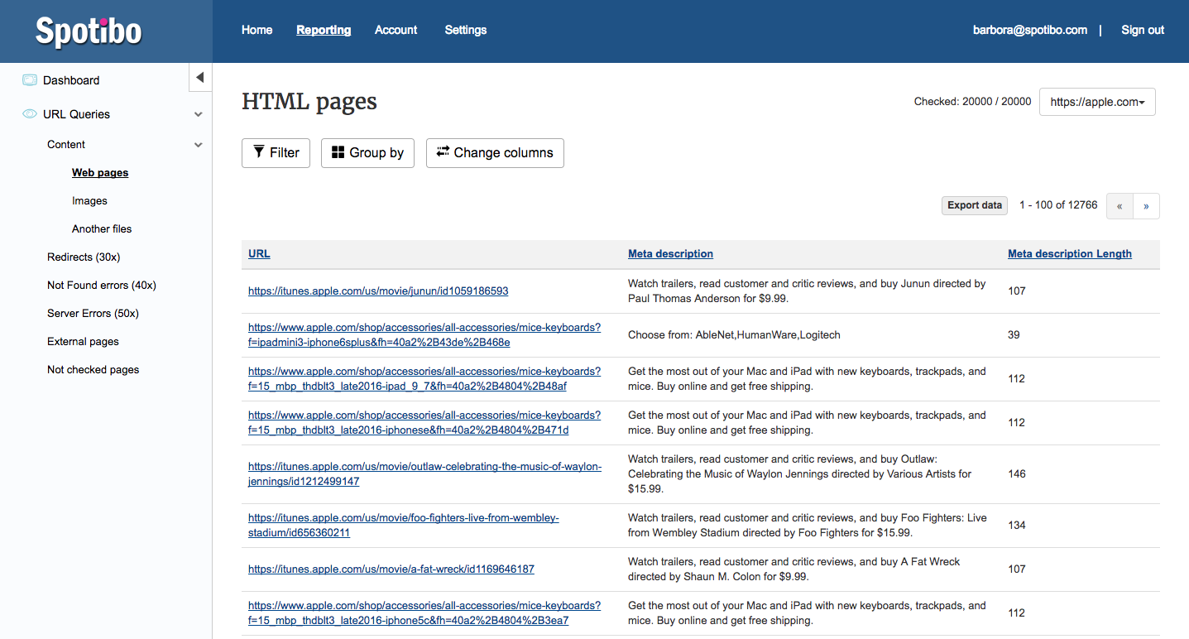Collapse the Content section chevron

pyautogui.click(x=199, y=145)
